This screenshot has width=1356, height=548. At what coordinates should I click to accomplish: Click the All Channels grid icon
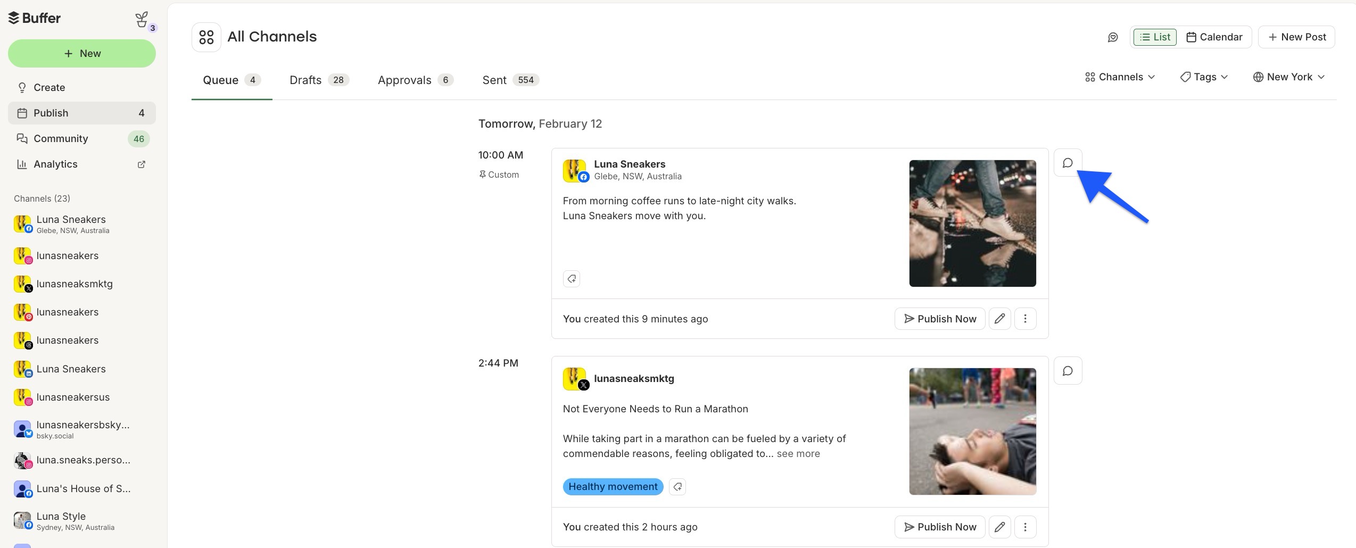point(206,37)
